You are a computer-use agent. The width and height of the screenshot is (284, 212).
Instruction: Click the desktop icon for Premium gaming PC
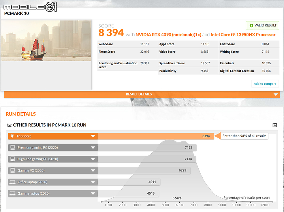[13, 147]
